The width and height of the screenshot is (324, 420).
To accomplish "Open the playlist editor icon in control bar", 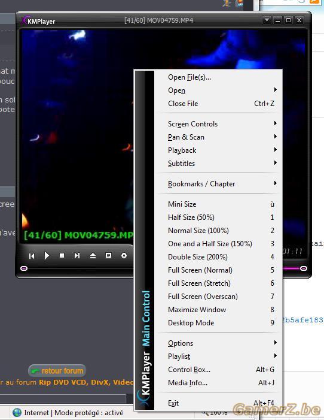I will 108,256.
